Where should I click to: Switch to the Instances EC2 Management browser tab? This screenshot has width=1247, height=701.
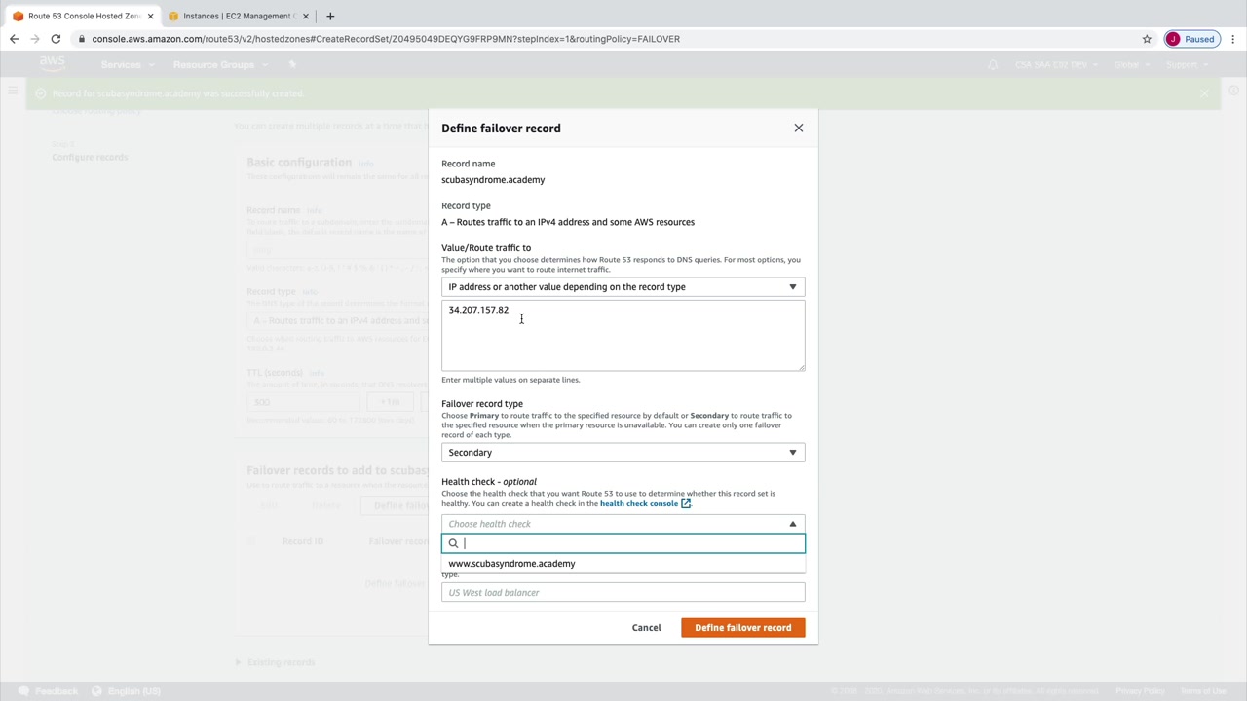click(x=237, y=16)
